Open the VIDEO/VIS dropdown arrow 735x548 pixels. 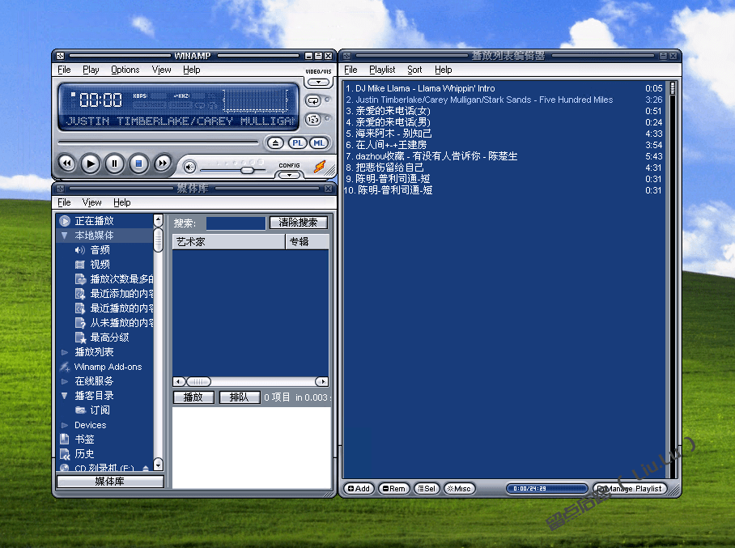click(x=318, y=82)
